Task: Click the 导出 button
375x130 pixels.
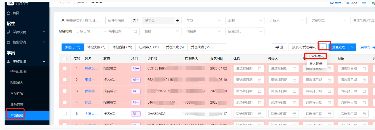Action: click(279, 47)
